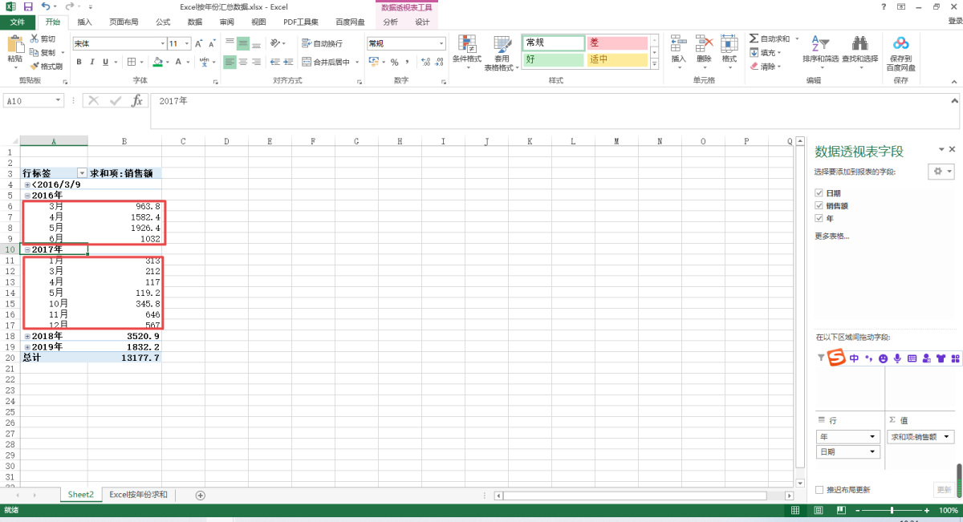Click 更多表格 link in field pane
963x522 pixels.
831,236
